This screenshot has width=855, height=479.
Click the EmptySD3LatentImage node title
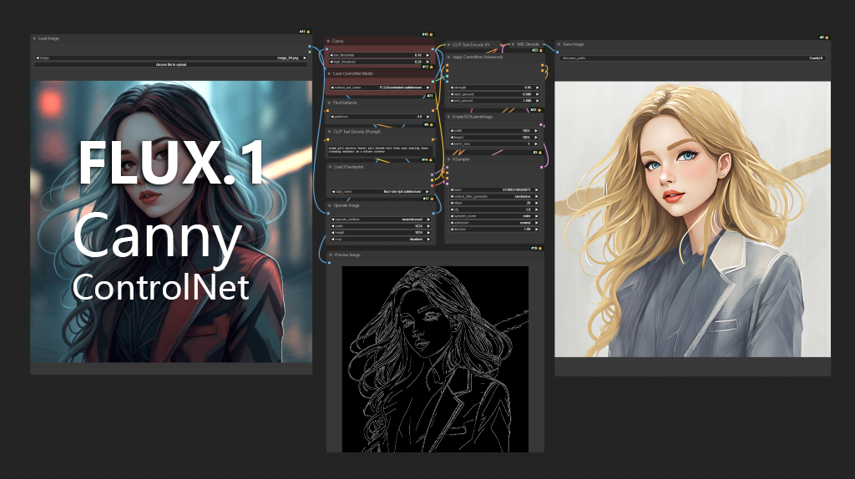tap(473, 117)
